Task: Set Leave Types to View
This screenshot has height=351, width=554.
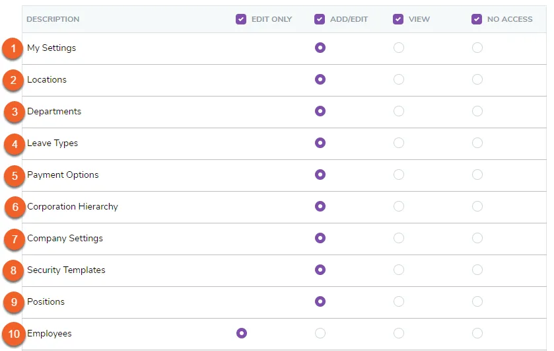Action: 399,143
